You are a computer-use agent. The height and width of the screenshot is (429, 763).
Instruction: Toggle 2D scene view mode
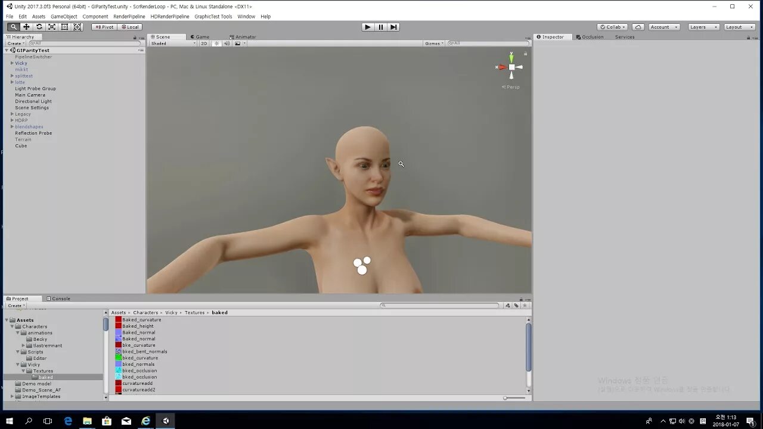pos(204,43)
